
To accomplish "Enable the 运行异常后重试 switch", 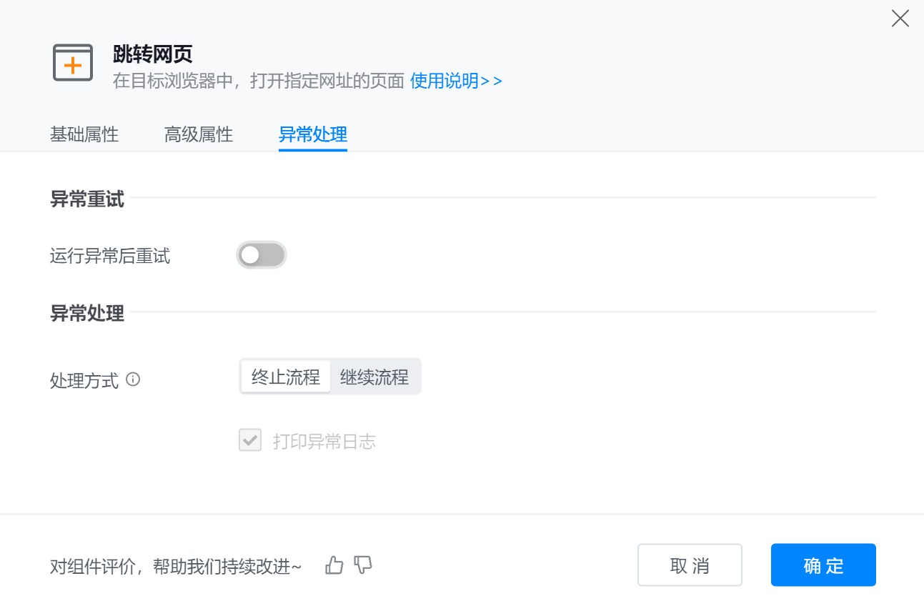I will (262, 255).
